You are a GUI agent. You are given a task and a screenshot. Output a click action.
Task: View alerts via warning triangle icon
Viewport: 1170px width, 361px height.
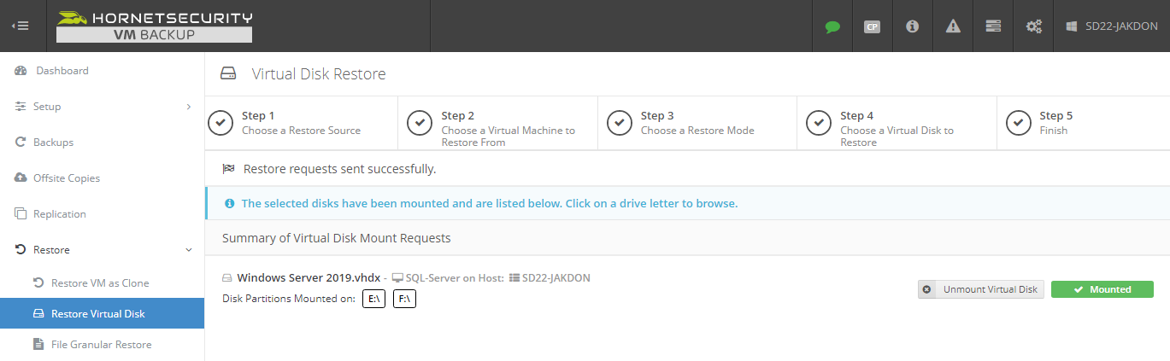pos(953,26)
